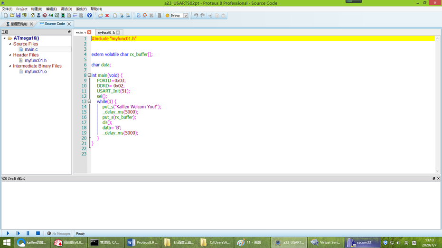Select main.c in the project tree
Image resolution: width=442 pixels, height=248 pixels.
(x=31, y=49)
